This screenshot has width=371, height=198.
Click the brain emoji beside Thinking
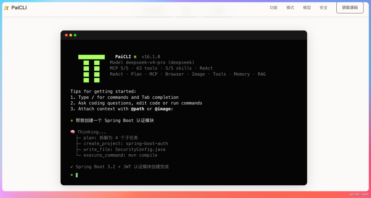(x=72, y=132)
